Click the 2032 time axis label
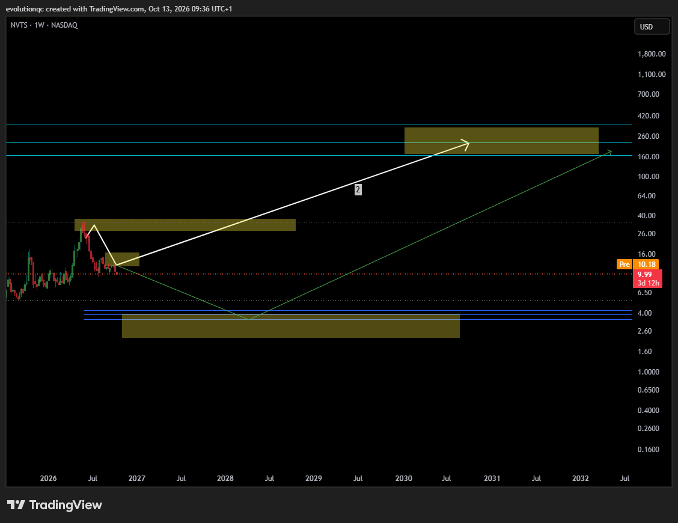 pos(581,479)
